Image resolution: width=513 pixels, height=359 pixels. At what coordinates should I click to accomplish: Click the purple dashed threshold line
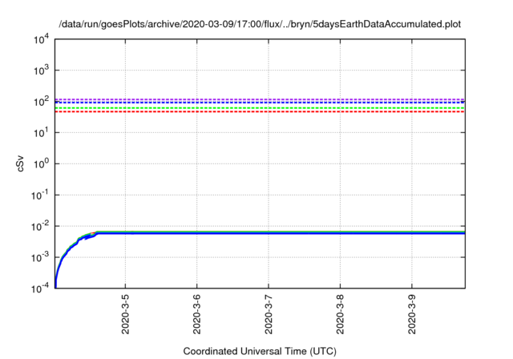pyautogui.click(x=260, y=99)
